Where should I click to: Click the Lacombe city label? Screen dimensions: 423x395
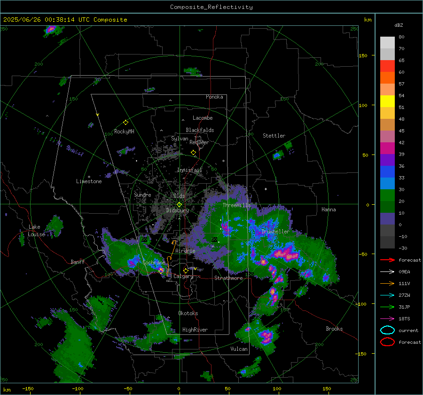(x=203, y=118)
